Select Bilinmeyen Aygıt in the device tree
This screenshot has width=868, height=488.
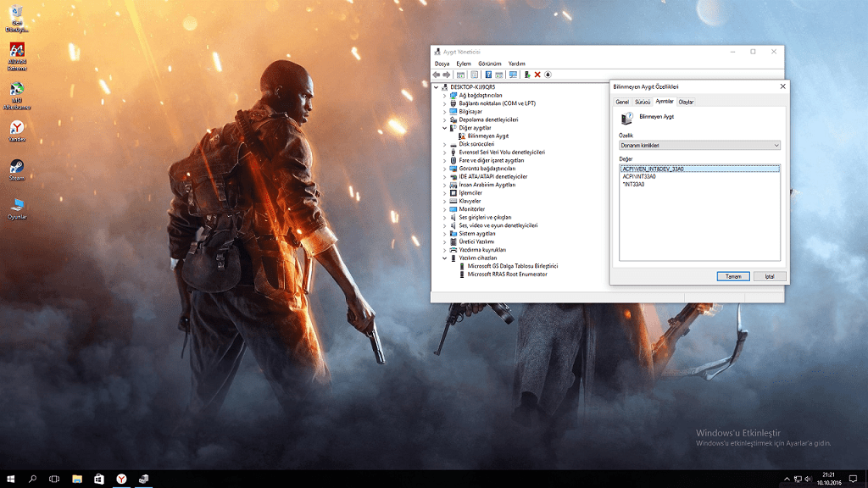tap(487, 136)
